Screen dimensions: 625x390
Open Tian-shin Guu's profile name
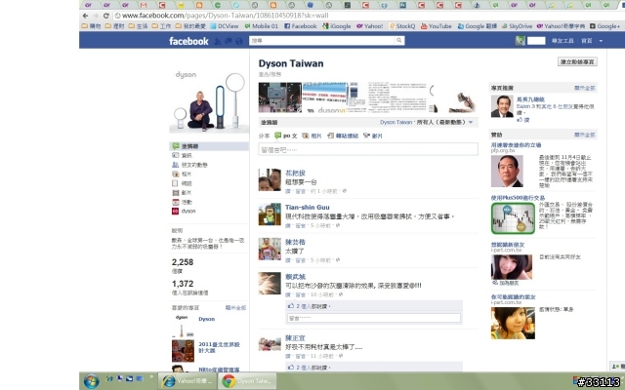308,208
